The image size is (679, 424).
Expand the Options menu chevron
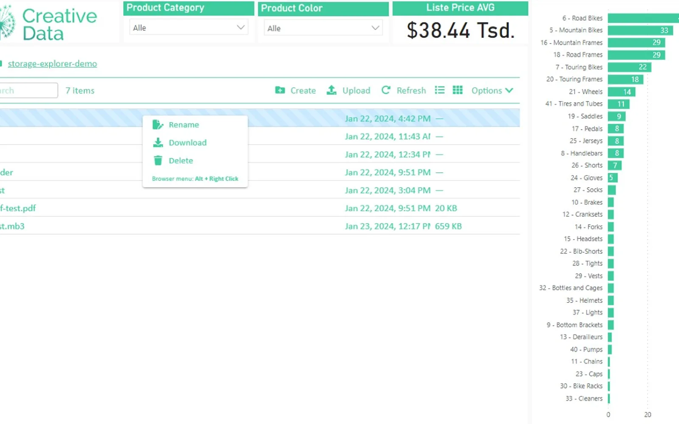coord(509,90)
